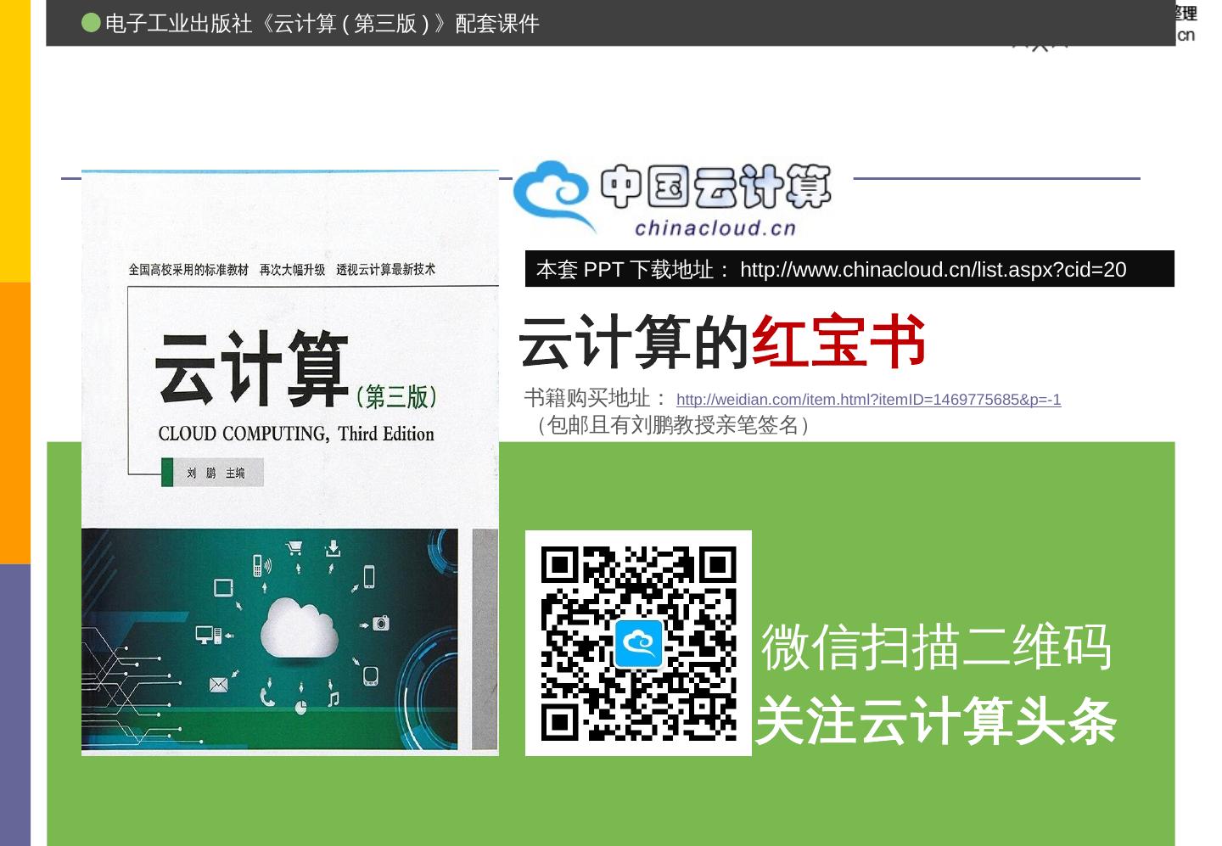Click the white cloud graphic on the book cover
The image size is (1222, 846).
pyautogui.click(x=299, y=629)
